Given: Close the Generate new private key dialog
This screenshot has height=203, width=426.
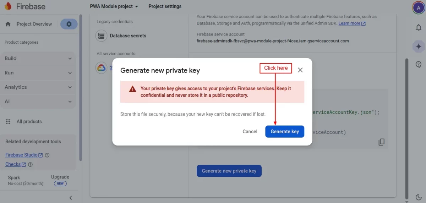Looking at the screenshot, I should tap(300, 70).
